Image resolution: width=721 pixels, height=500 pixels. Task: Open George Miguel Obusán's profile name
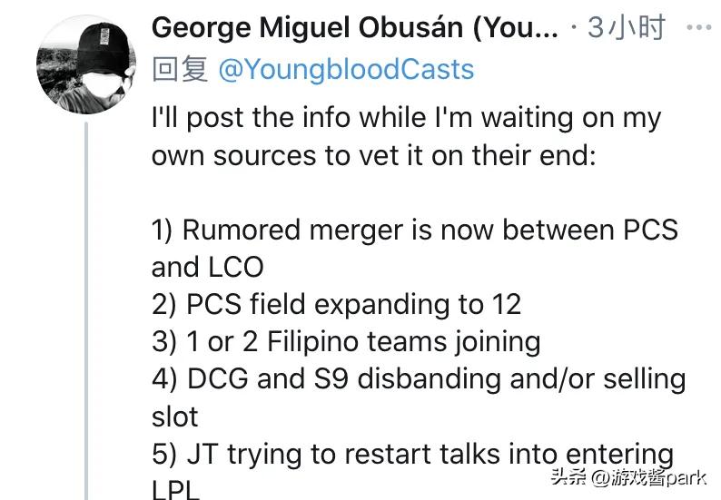pos(354,27)
